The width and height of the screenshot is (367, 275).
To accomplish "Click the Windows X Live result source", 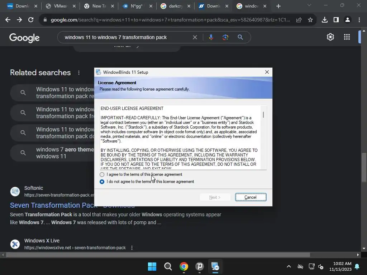I will pos(42,241).
